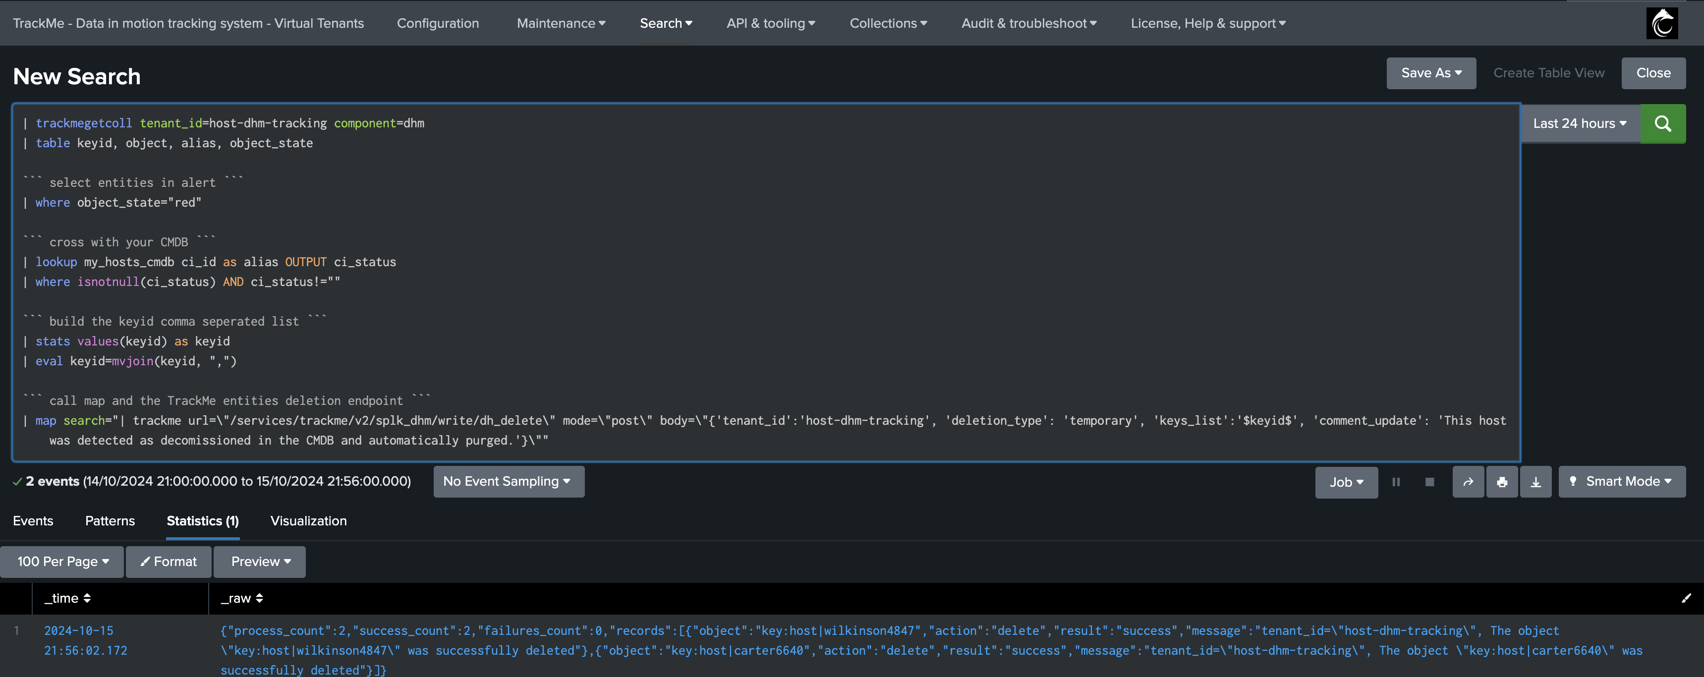
Task: Pause the search job
Action: (x=1396, y=482)
